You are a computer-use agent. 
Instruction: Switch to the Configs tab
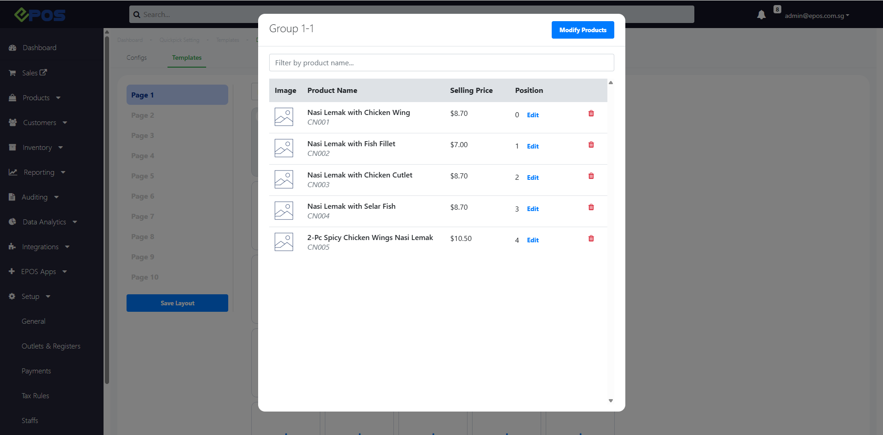[x=137, y=58]
